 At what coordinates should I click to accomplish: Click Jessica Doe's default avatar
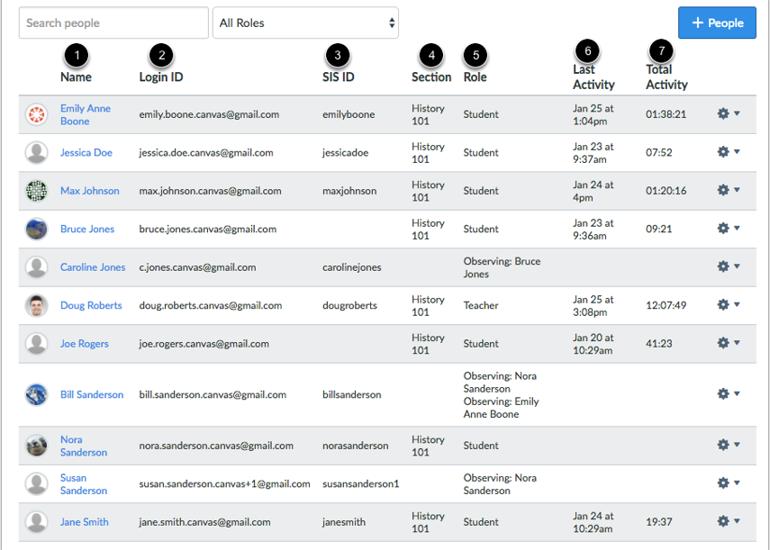click(x=36, y=153)
